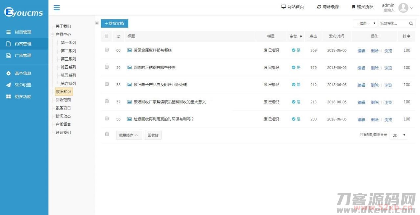Image resolution: width=420 pixels, height=215 pixels.
Task: Check the checkbox for article ID 56
Action: point(106,119)
